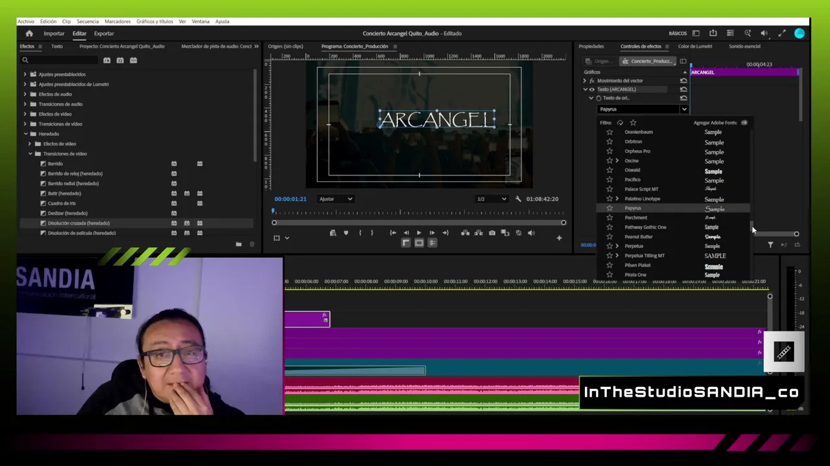This screenshot has height=466, width=830.
Task: Collapse the legacy Transiciones de vídeo subfolder
Action: [x=30, y=154]
